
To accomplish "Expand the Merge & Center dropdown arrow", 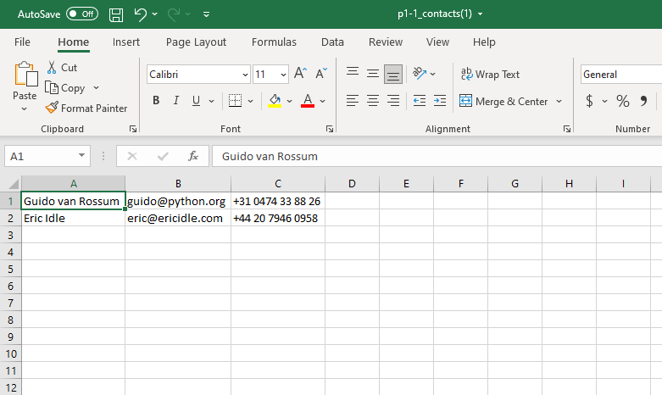I will pos(559,101).
